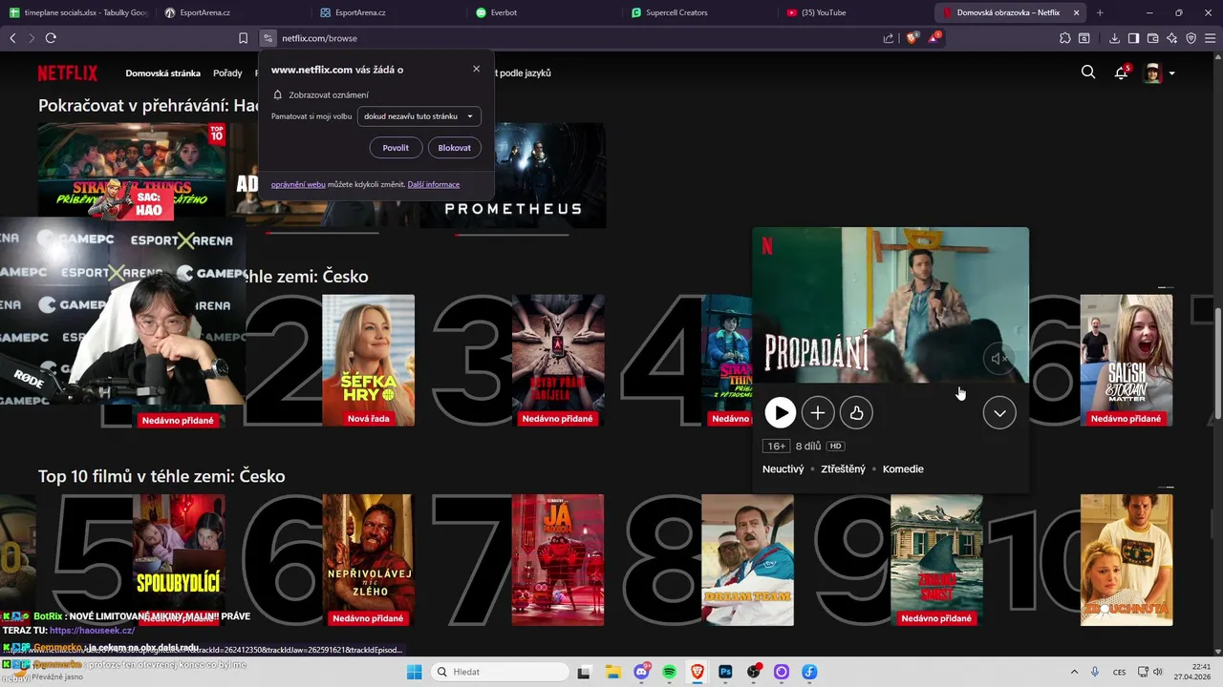Open the Windows Start menu

pyautogui.click(x=414, y=672)
